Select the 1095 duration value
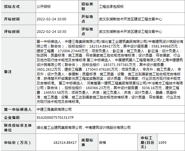Screen dimensions: 185x151 (162, 143)
